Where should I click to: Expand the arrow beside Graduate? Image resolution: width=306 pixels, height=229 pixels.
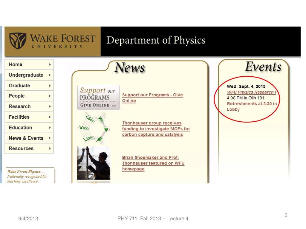pos(50,86)
